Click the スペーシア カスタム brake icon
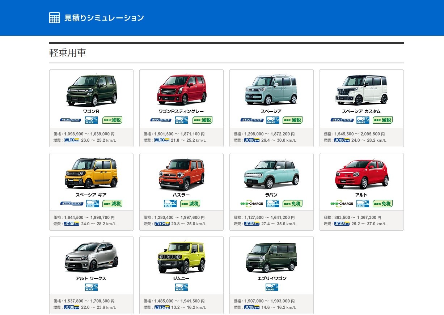Image resolution: width=444 pixels, height=315 pixels. click(x=362, y=120)
